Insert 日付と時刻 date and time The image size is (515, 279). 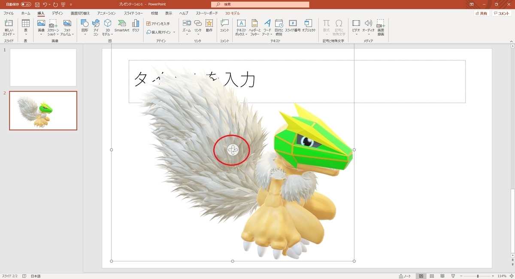pos(279,28)
